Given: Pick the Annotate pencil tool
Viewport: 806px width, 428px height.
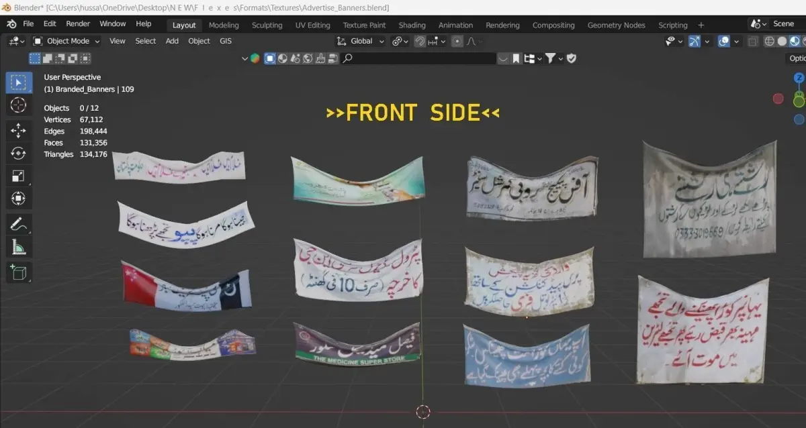Looking at the screenshot, I should click(x=19, y=224).
